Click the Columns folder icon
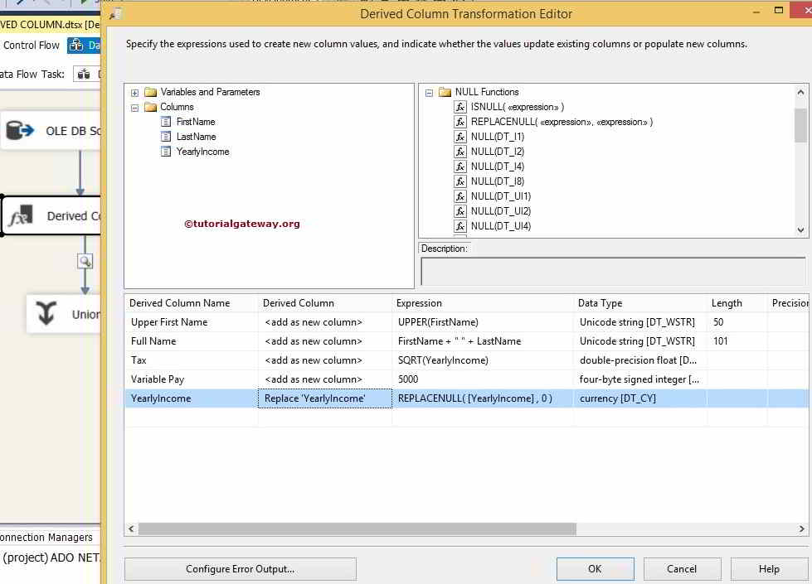 pos(151,107)
